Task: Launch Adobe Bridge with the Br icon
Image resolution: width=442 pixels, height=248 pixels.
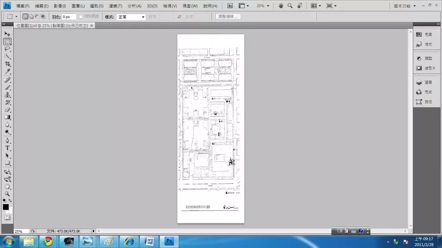Action: point(230,6)
